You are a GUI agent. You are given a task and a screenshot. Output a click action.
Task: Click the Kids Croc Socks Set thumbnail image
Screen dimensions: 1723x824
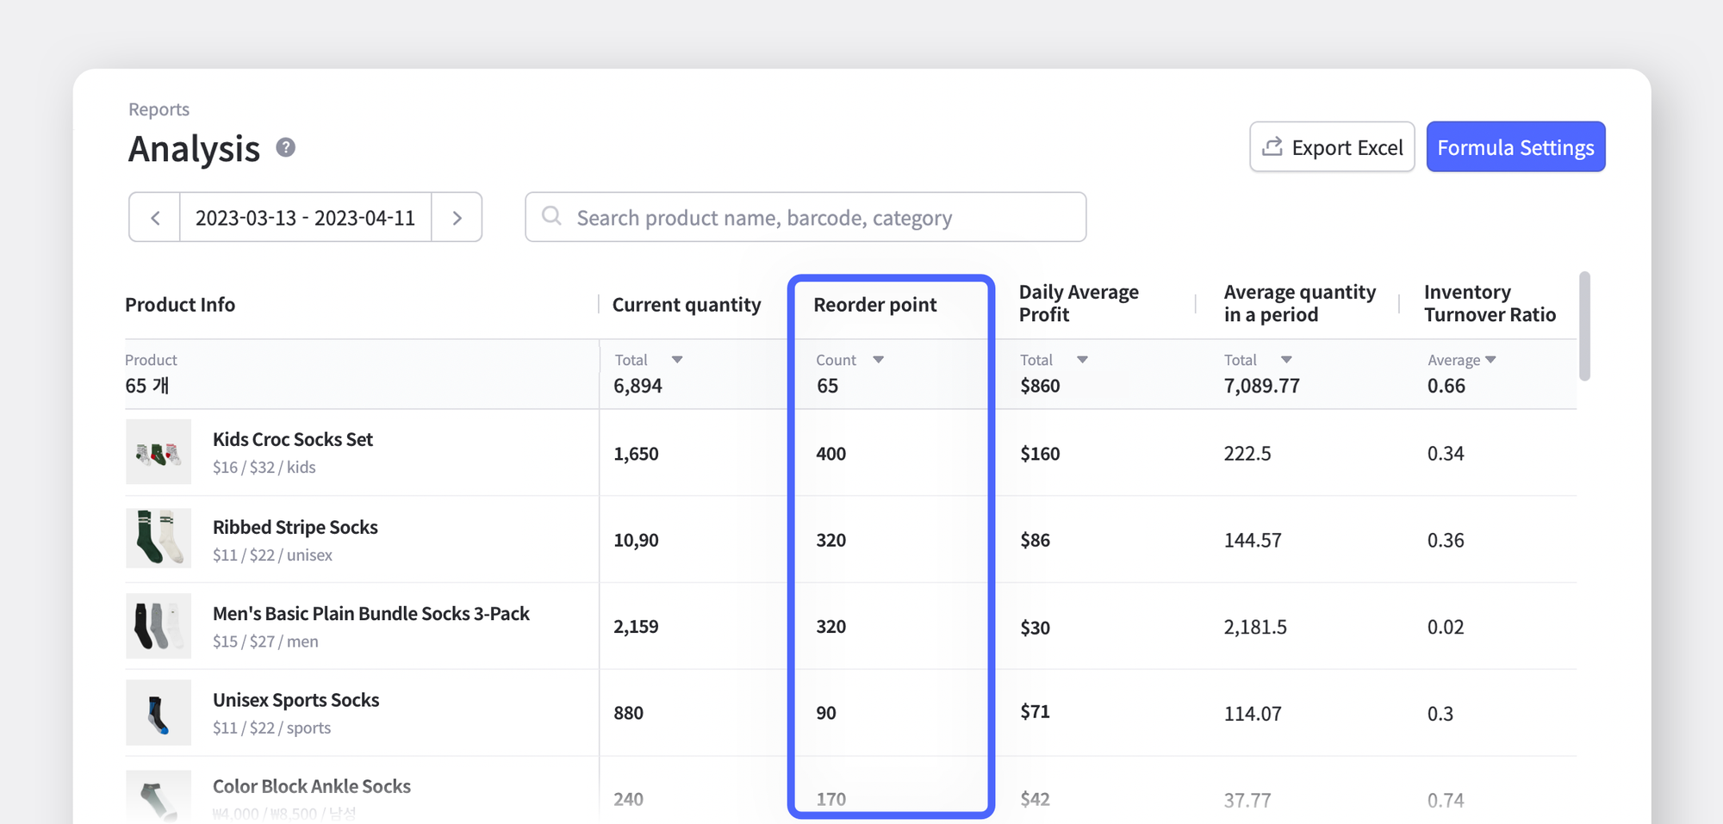point(159,452)
